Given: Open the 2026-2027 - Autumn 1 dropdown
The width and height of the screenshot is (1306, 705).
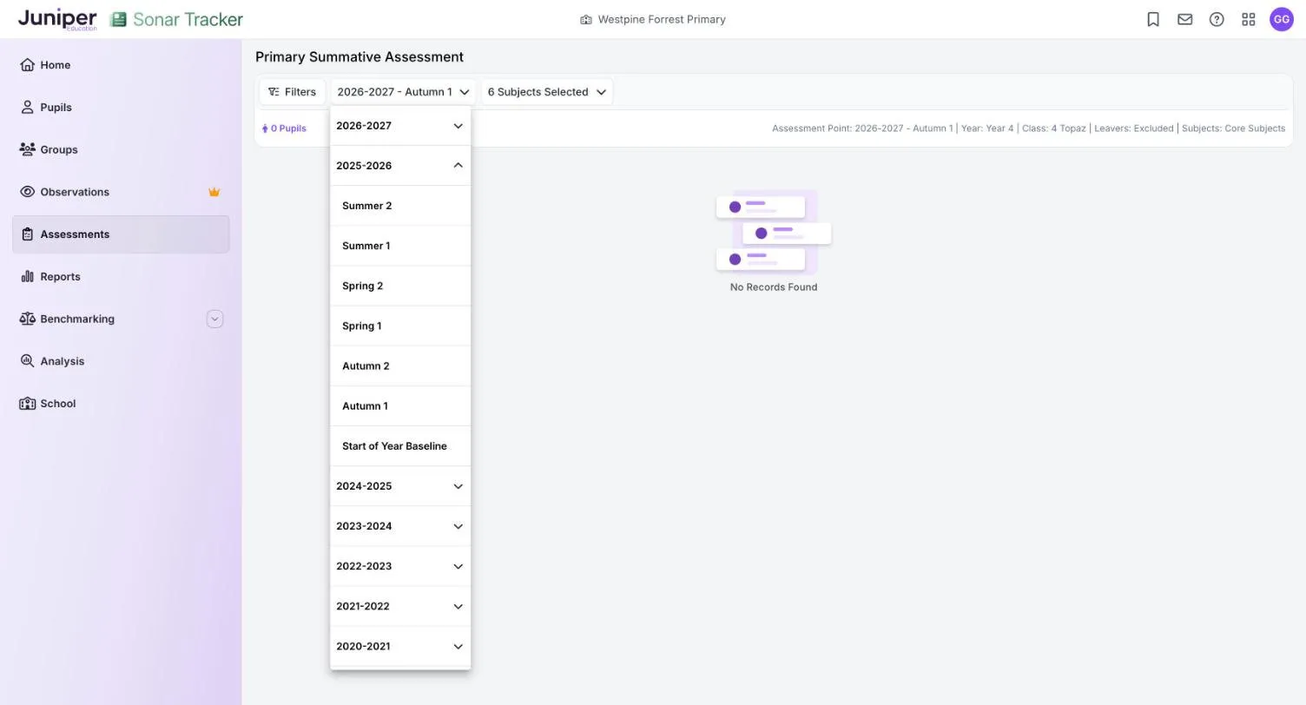Looking at the screenshot, I should (x=403, y=91).
